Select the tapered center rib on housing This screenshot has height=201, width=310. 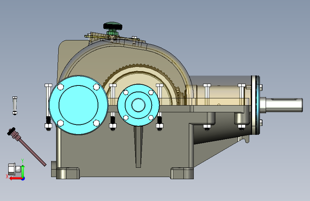pos(138,147)
